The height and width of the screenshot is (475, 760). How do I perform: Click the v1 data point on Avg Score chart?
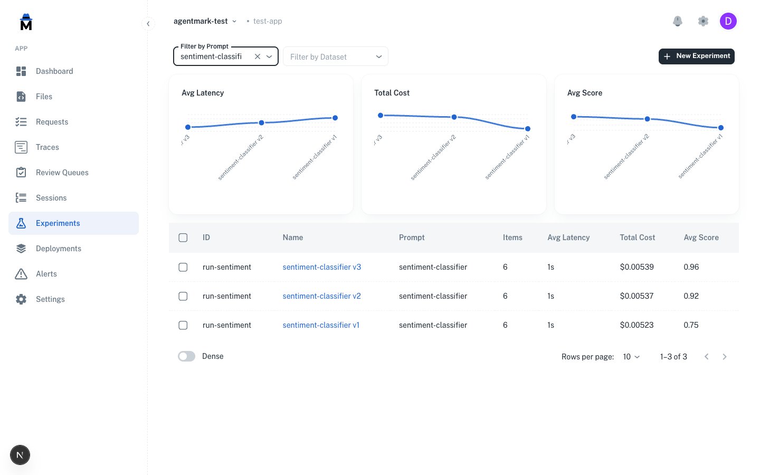(721, 128)
